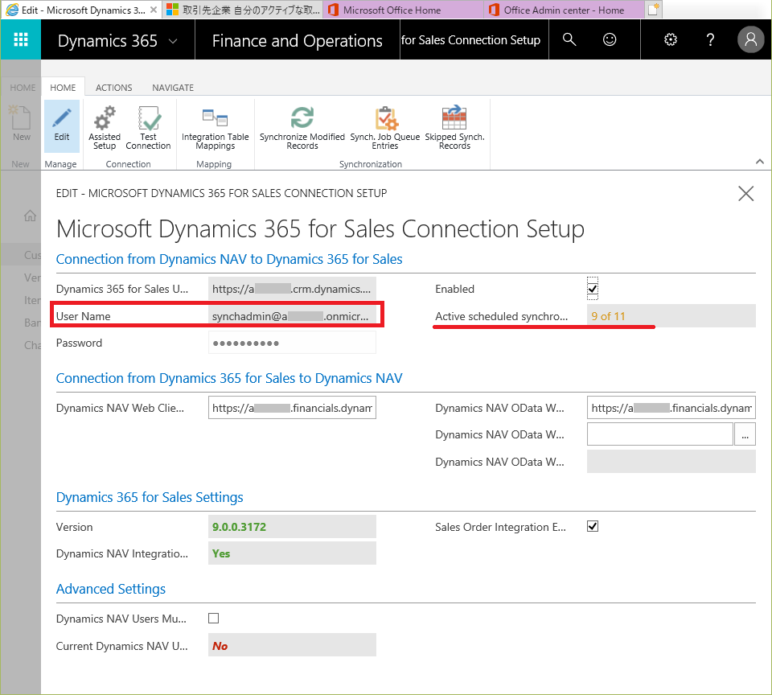Start Synchronize Modified Records
Screen dimensions: 772x695
(302, 128)
